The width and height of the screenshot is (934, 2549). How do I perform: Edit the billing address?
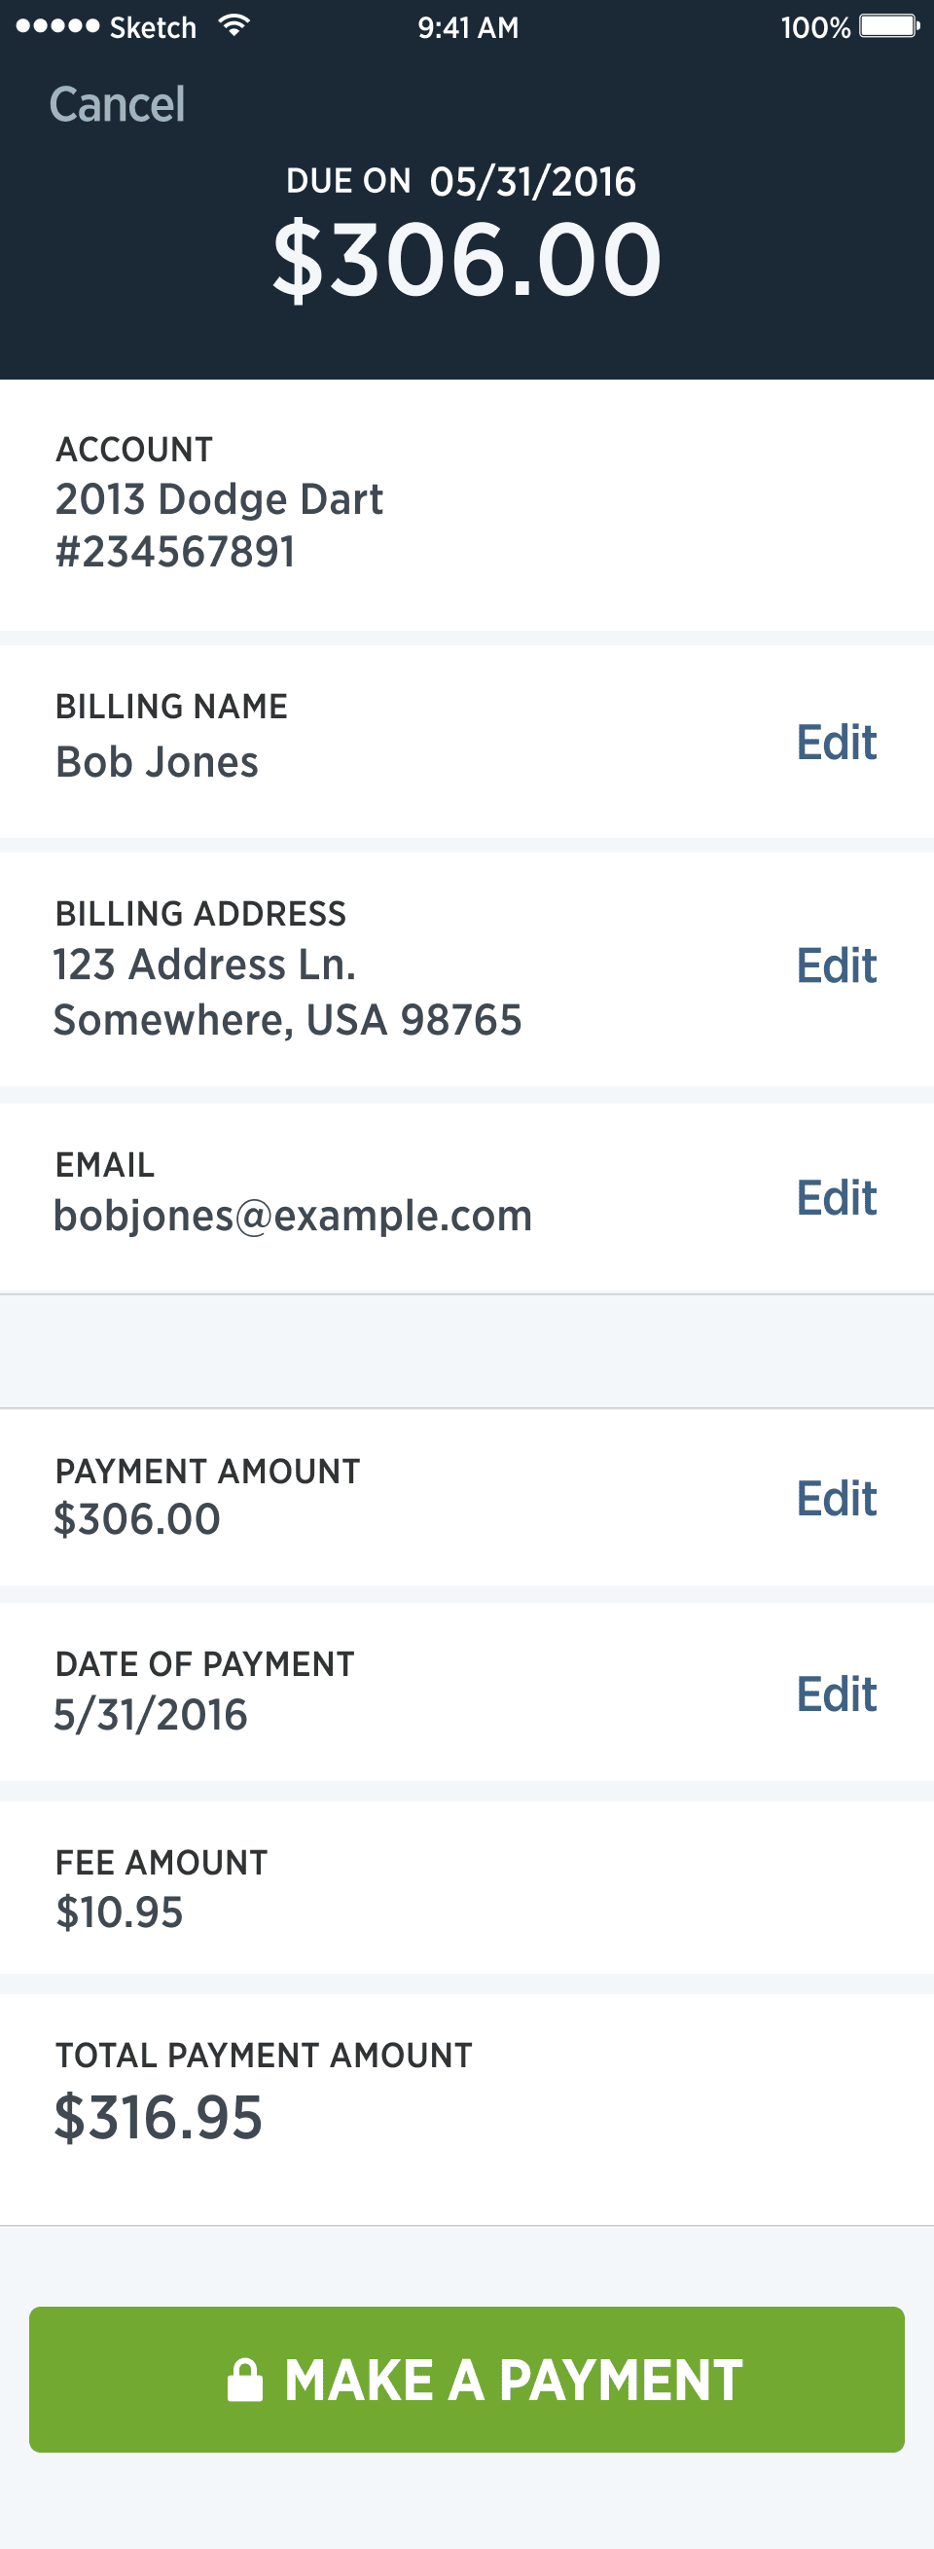[x=836, y=965]
